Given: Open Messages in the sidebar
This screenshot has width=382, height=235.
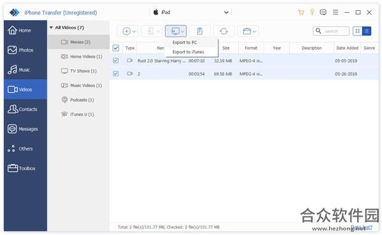Looking at the screenshot, I should point(25,129).
